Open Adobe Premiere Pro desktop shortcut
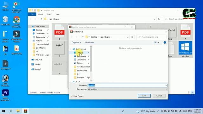 point(5,95)
